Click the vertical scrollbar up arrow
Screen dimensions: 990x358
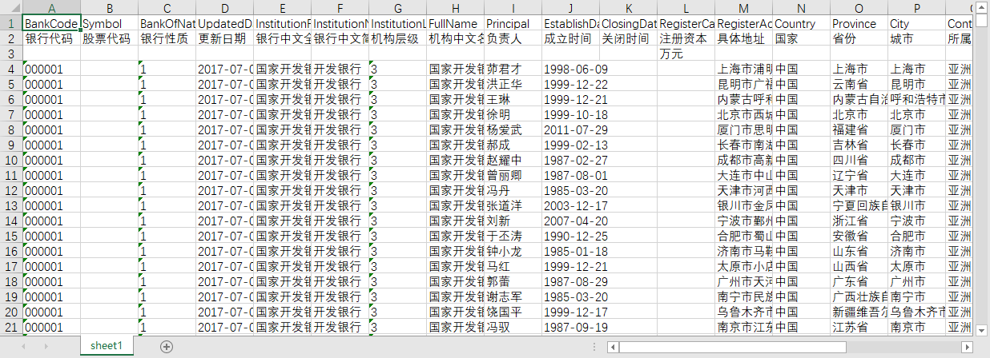coord(982,9)
